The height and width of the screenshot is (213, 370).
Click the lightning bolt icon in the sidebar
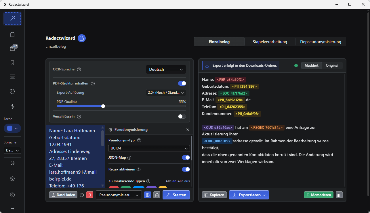point(12,107)
